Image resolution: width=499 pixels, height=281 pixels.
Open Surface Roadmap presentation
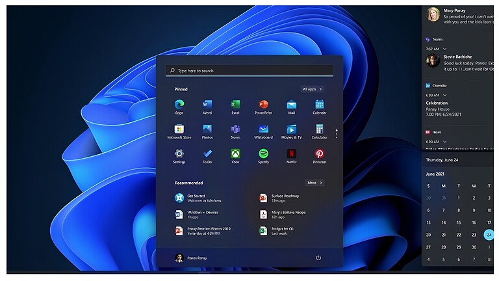(279, 198)
